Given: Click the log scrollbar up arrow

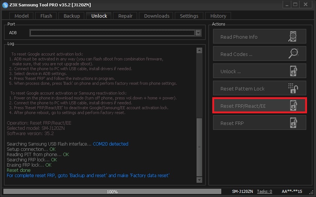Looking at the screenshot, I should [x=199, y=51].
